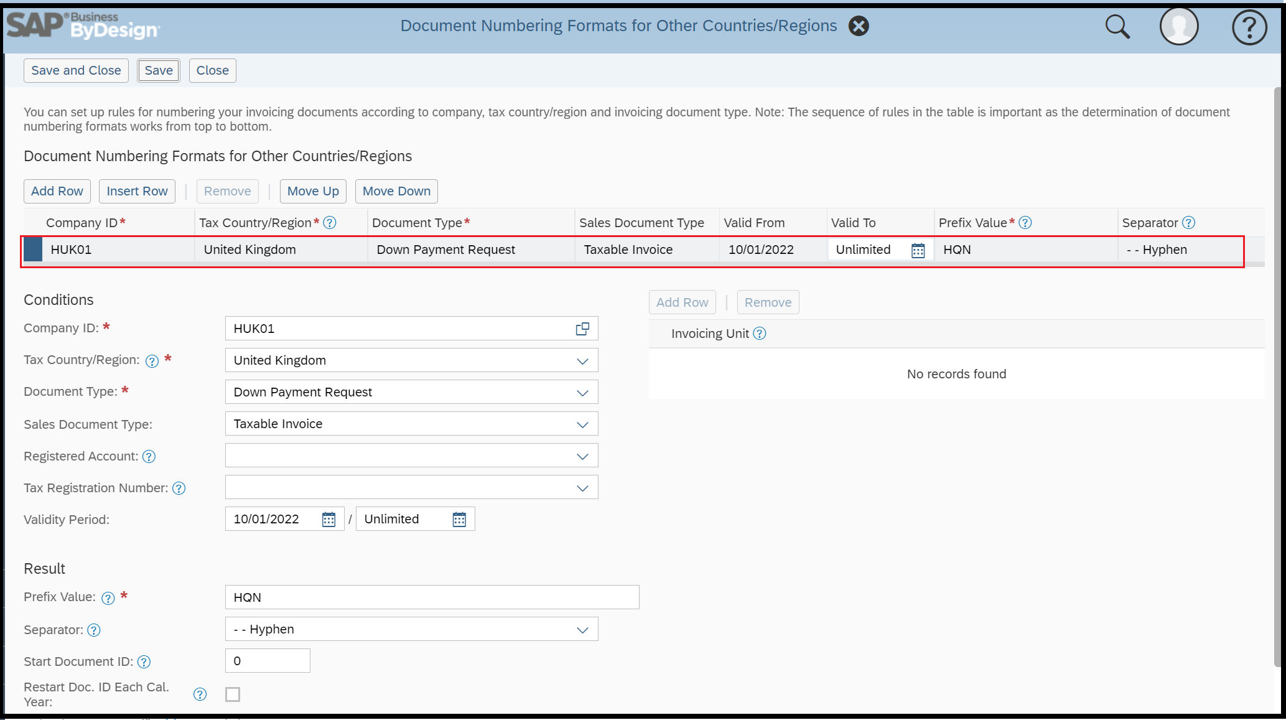Close the Document Numbering Formats tab
The height and width of the screenshot is (720, 1286).
point(859,26)
